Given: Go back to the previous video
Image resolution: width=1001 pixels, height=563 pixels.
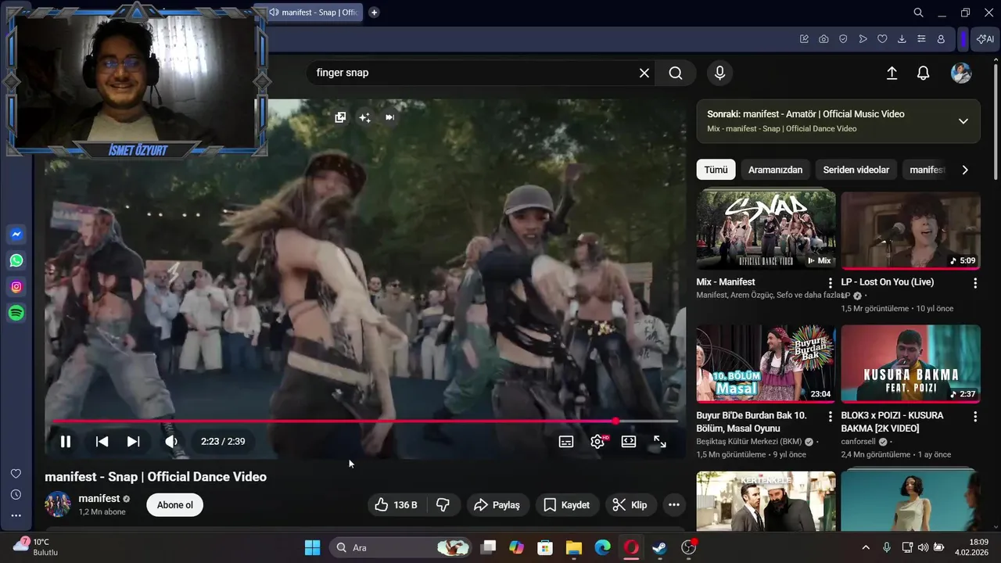Looking at the screenshot, I should click(x=102, y=442).
